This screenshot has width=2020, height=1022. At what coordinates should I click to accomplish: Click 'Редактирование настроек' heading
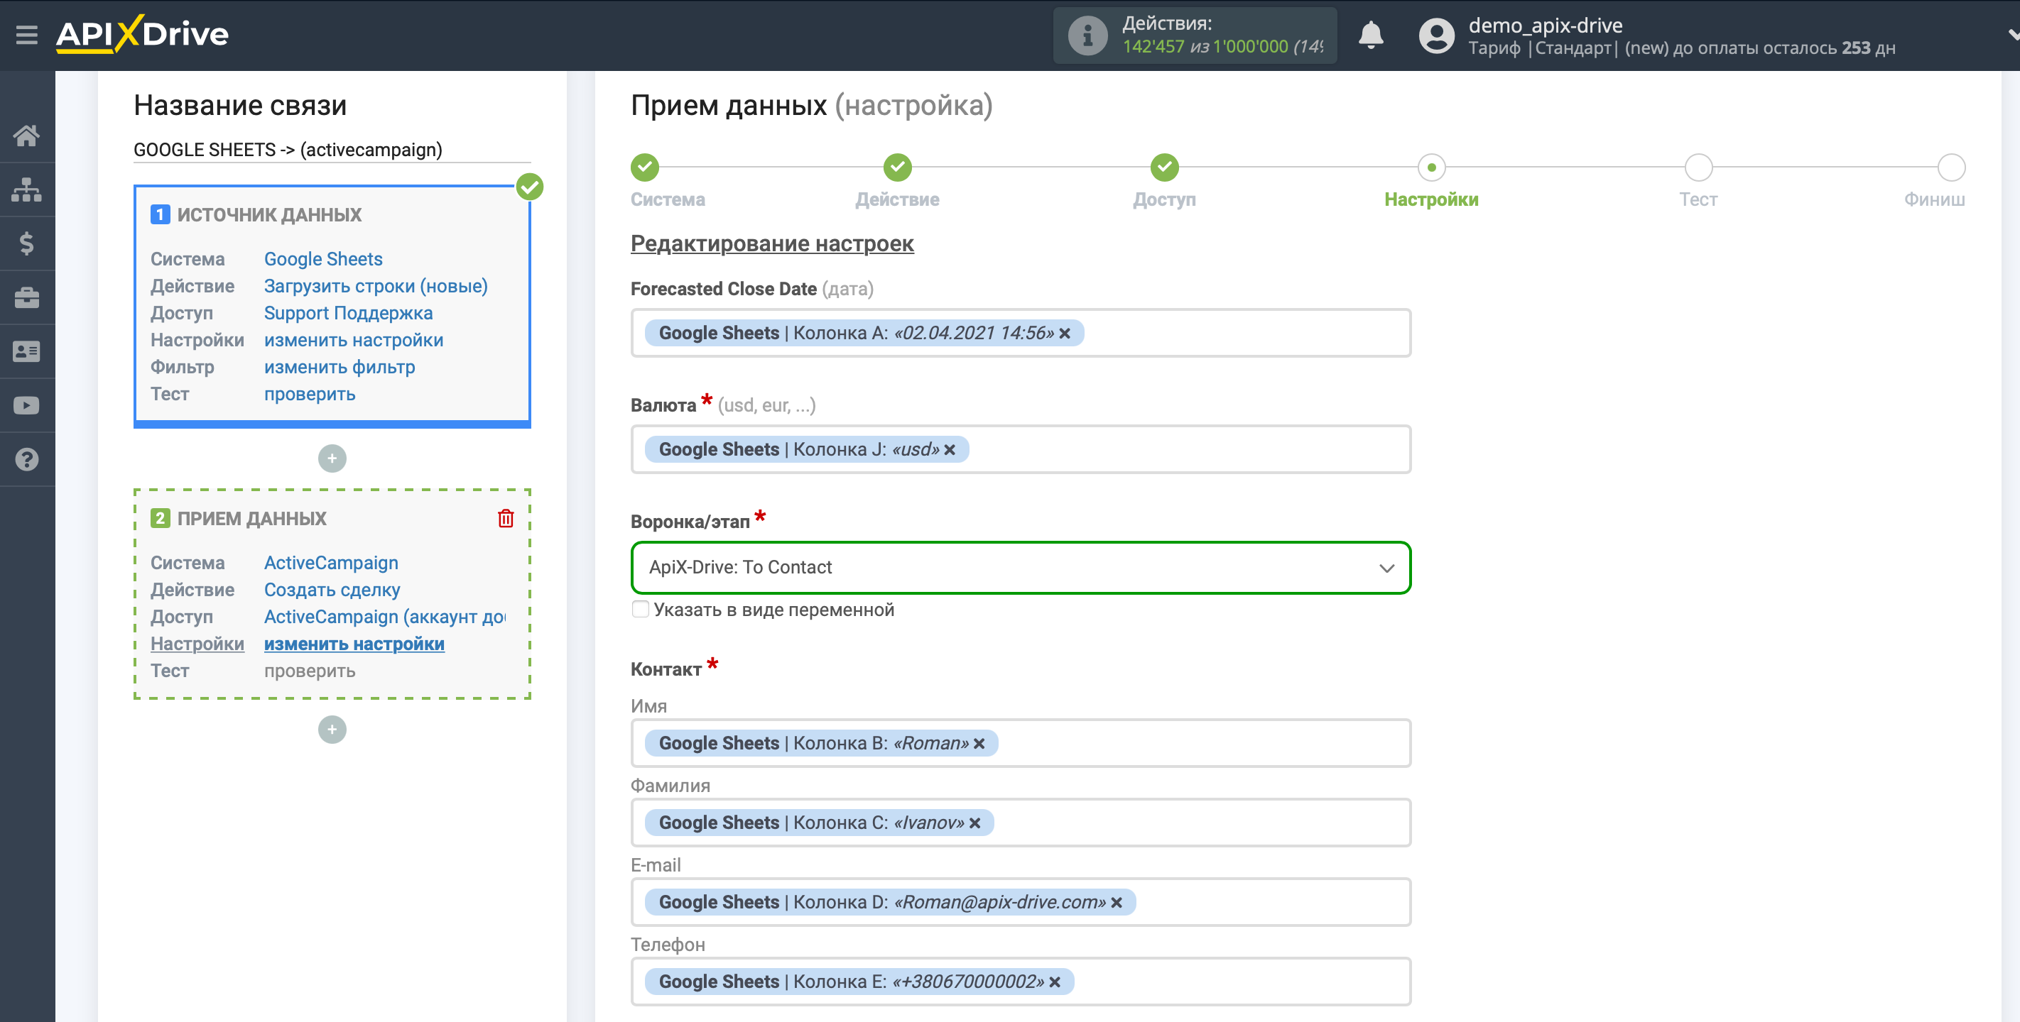pyautogui.click(x=771, y=243)
